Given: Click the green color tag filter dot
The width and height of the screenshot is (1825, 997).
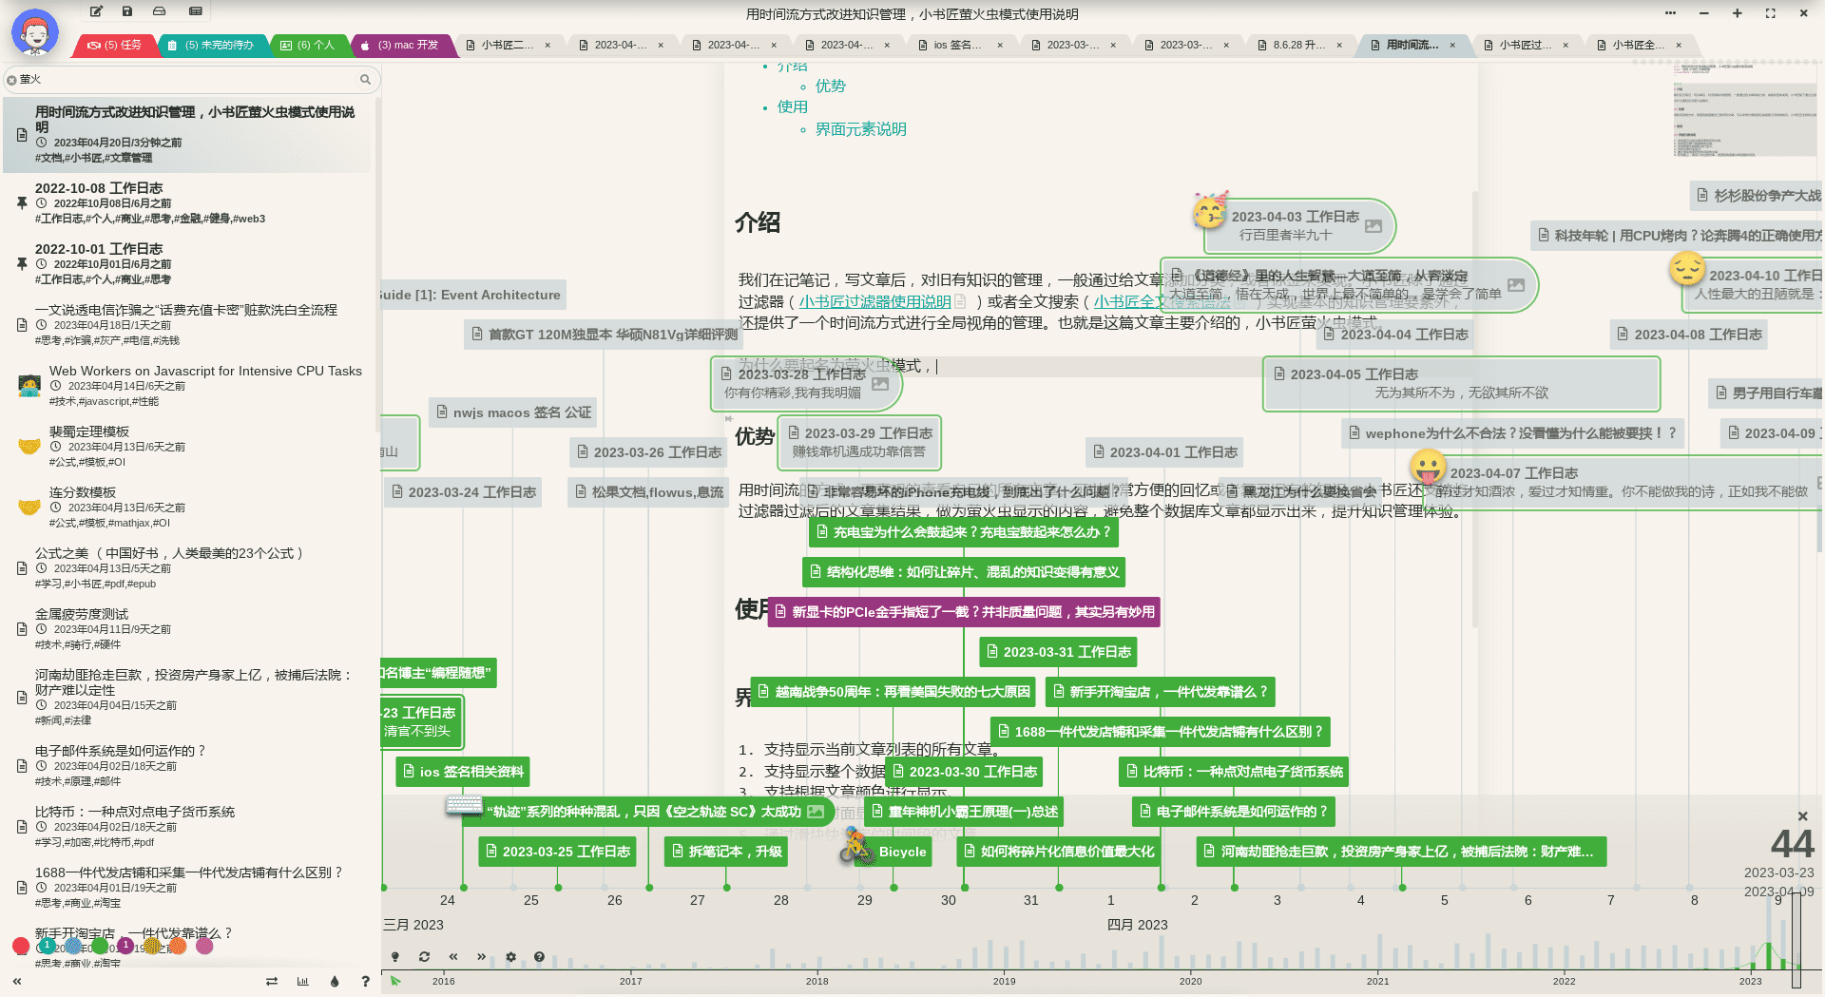Looking at the screenshot, I should click(100, 946).
